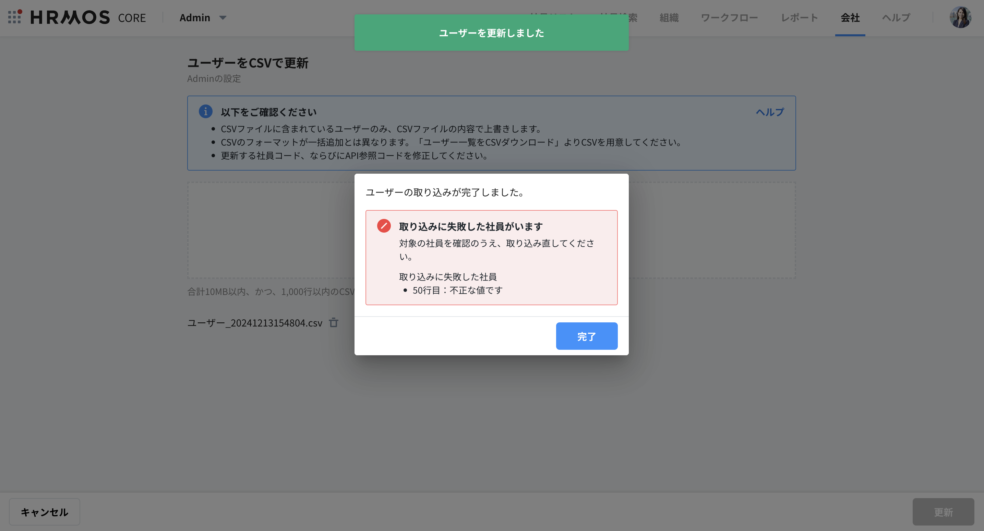Select the file name ユーザー_20241213154804.csv
The height and width of the screenshot is (531, 984).
click(x=254, y=323)
